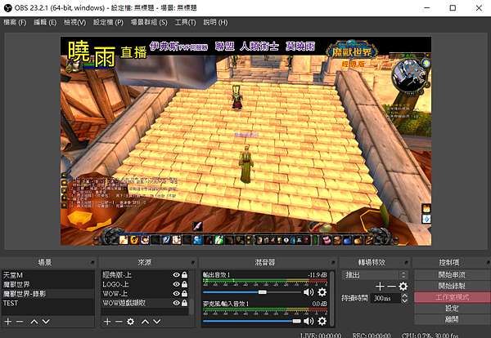Open the 場景群組 (S) menu
The image size is (491, 338).
pos(149,22)
